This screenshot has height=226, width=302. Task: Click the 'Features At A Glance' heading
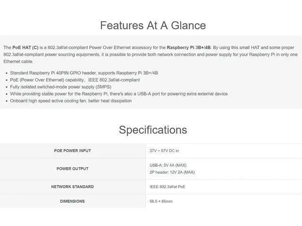pos(153,25)
